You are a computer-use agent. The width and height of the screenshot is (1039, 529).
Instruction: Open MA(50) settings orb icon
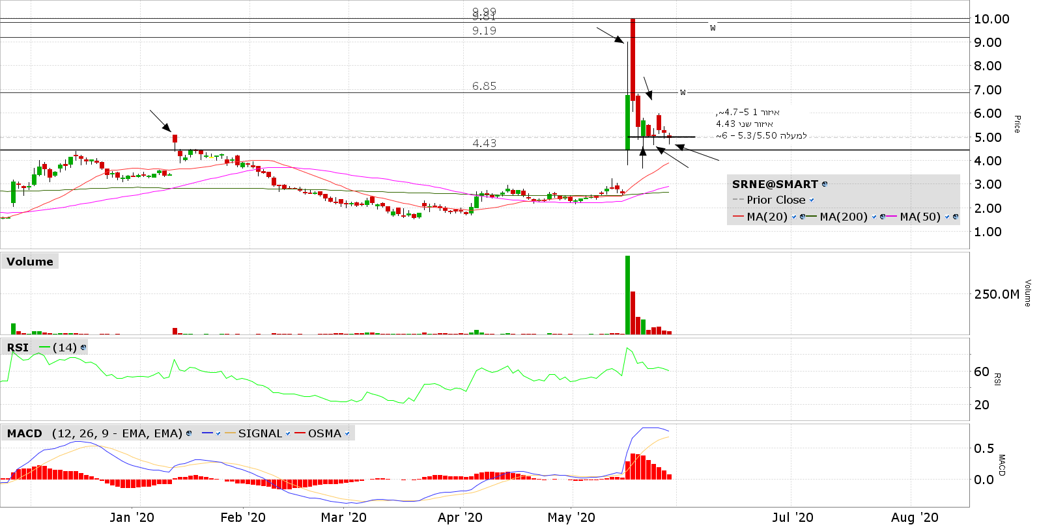click(955, 217)
